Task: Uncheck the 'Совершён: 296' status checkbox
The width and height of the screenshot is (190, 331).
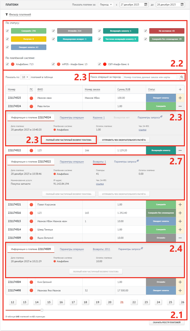Action: tap(7, 31)
